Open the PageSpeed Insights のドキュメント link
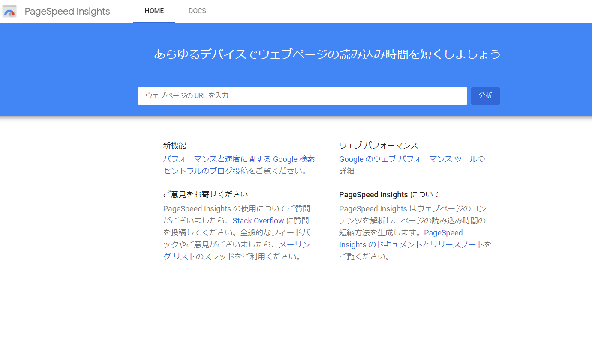592x342 pixels. [401, 239]
